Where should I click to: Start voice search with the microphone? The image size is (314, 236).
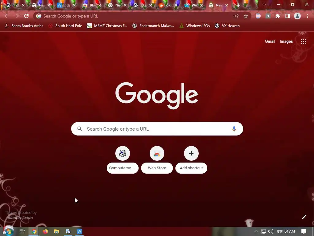[x=234, y=129]
